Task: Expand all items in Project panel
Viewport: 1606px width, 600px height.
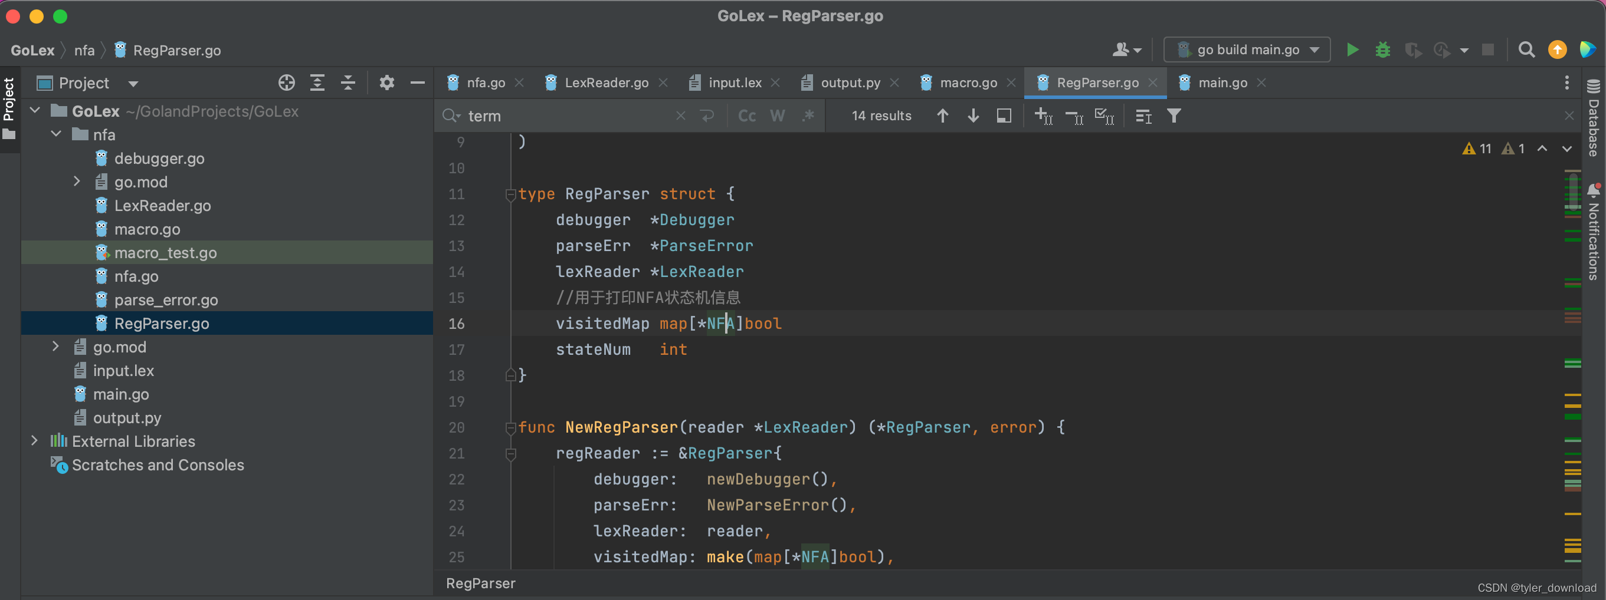Action: pos(317,83)
